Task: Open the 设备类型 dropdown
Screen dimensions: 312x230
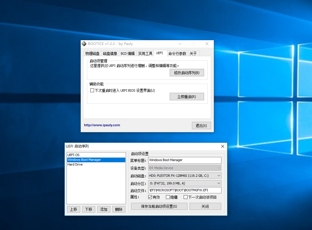Action: point(185,168)
